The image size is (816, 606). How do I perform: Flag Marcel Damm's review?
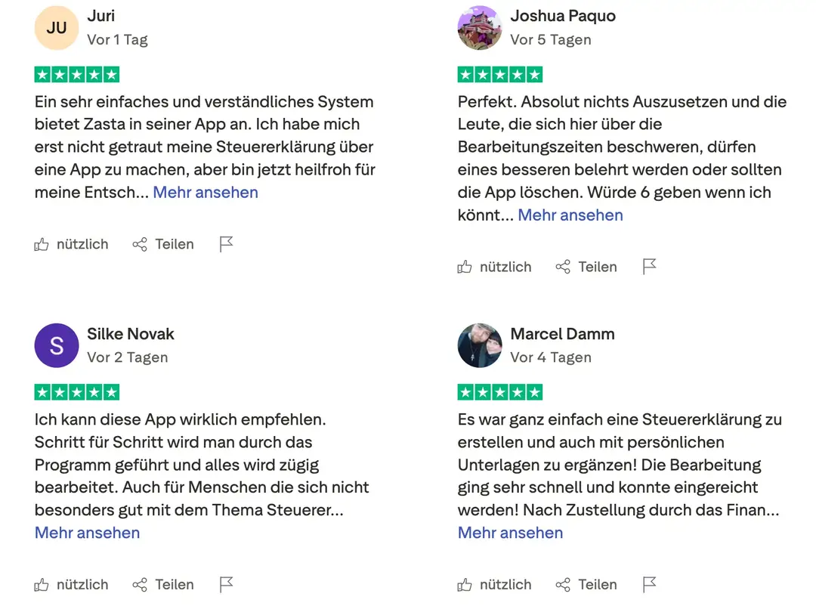pyautogui.click(x=649, y=585)
